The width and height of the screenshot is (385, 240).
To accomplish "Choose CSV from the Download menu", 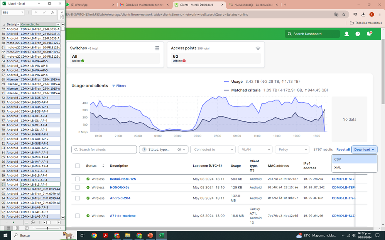I will 354,159.
